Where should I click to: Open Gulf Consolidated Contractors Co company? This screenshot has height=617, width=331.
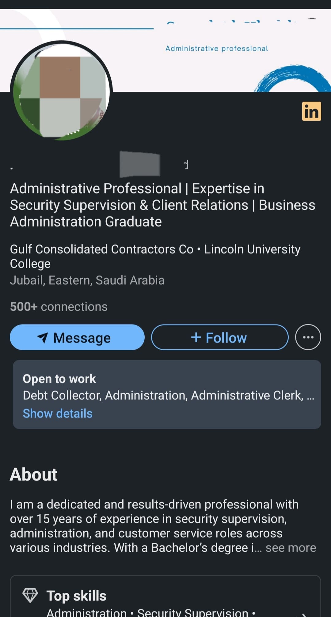[x=101, y=249]
